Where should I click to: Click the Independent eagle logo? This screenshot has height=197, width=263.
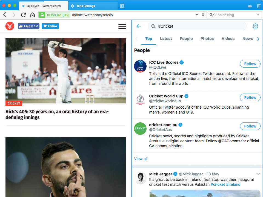coord(10,26)
